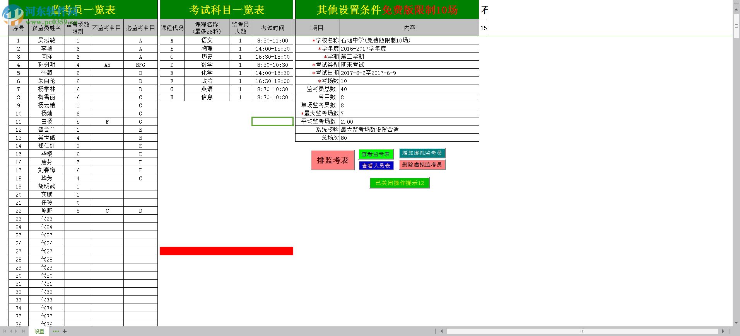The width and height of the screenshot is (740, 336).
Task: Select the 郑仁红 name cell
Action: coord(46,146)
